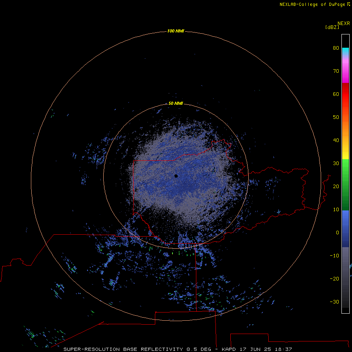
Task: Click the 80 dBZ scale label
Action: tap(336, 48)
